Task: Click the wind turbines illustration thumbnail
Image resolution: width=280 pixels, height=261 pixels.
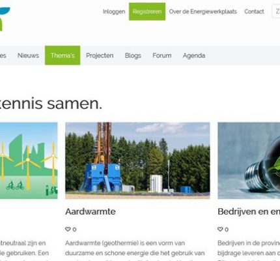Action: click(29, 161)
